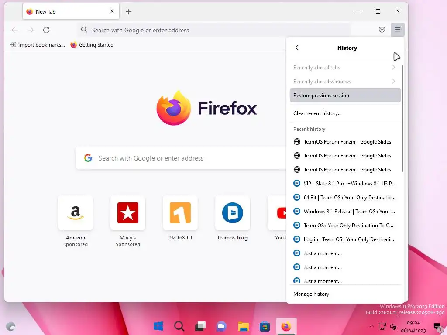The width and height of the screenshot is (447, 335).
Task: Reload the current page
Action: [46, 30]
